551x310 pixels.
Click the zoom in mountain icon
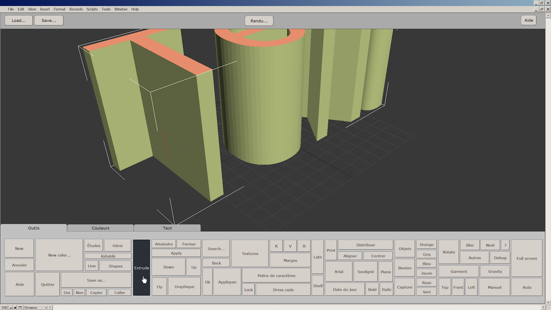(x=15, y=307)
